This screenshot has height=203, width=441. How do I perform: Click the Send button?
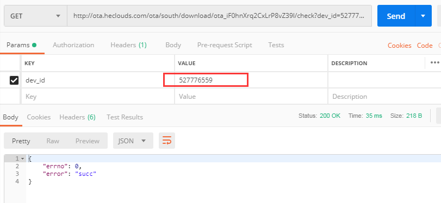pos(396,16)
